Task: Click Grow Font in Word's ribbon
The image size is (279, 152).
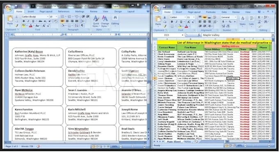Action: (x=43, y=26)
